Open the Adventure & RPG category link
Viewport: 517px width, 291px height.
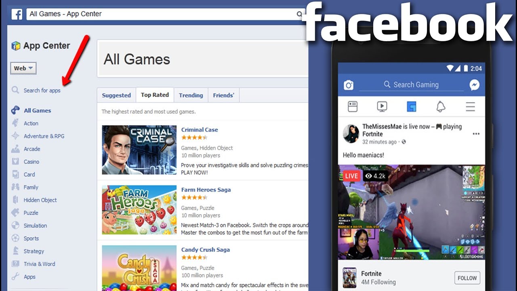tap(44, 136)
